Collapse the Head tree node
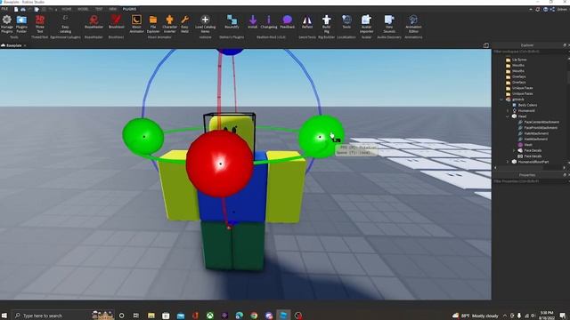This screenshot has width=570, height=320. point(508,116)
